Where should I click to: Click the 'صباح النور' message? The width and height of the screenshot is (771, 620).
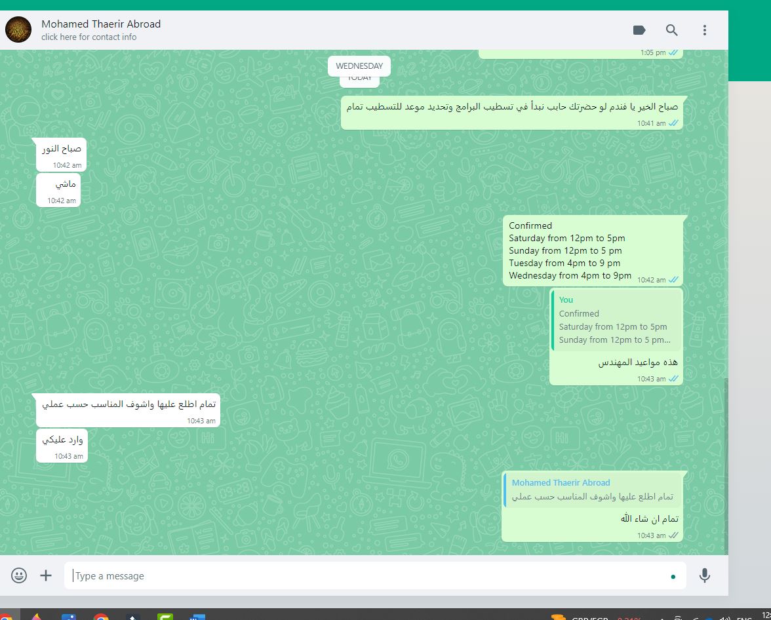coord(61,155)
